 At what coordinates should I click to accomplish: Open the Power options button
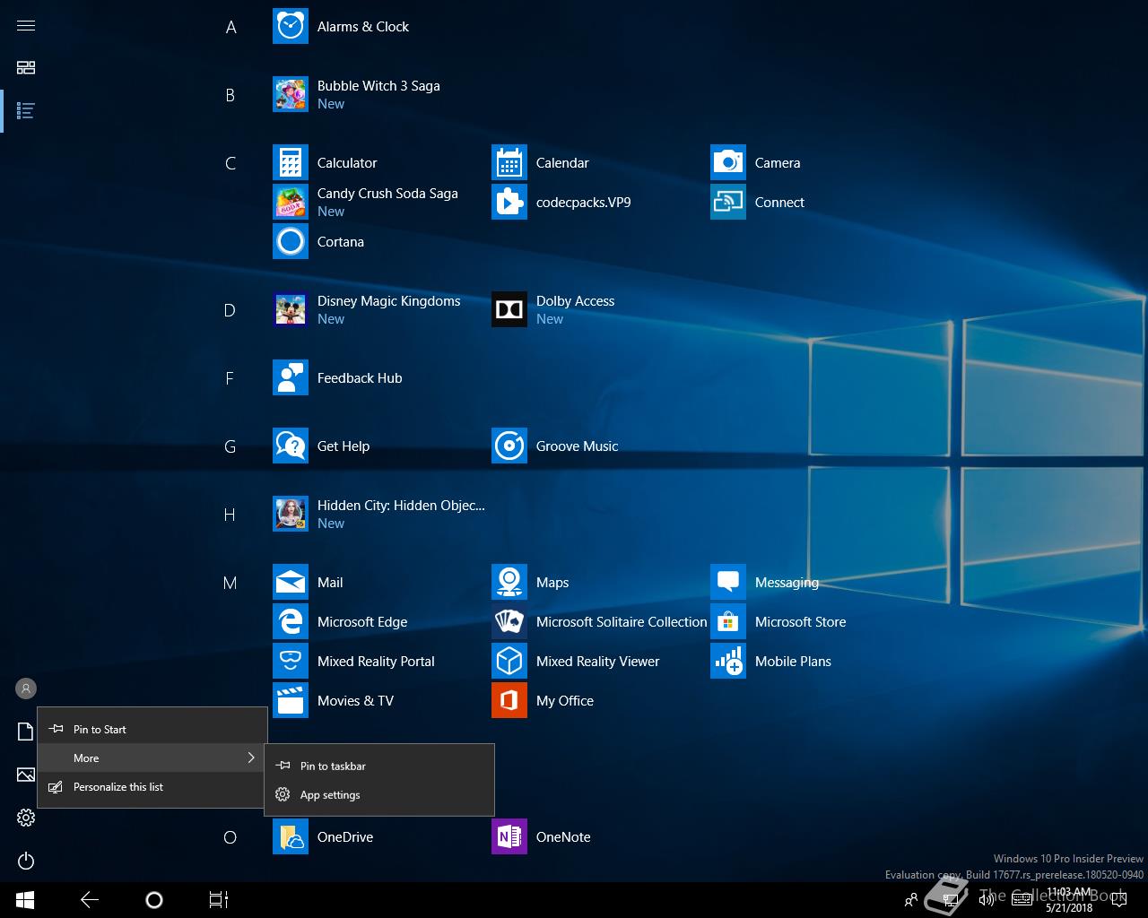pyautogui.click(x=26, y=861)
